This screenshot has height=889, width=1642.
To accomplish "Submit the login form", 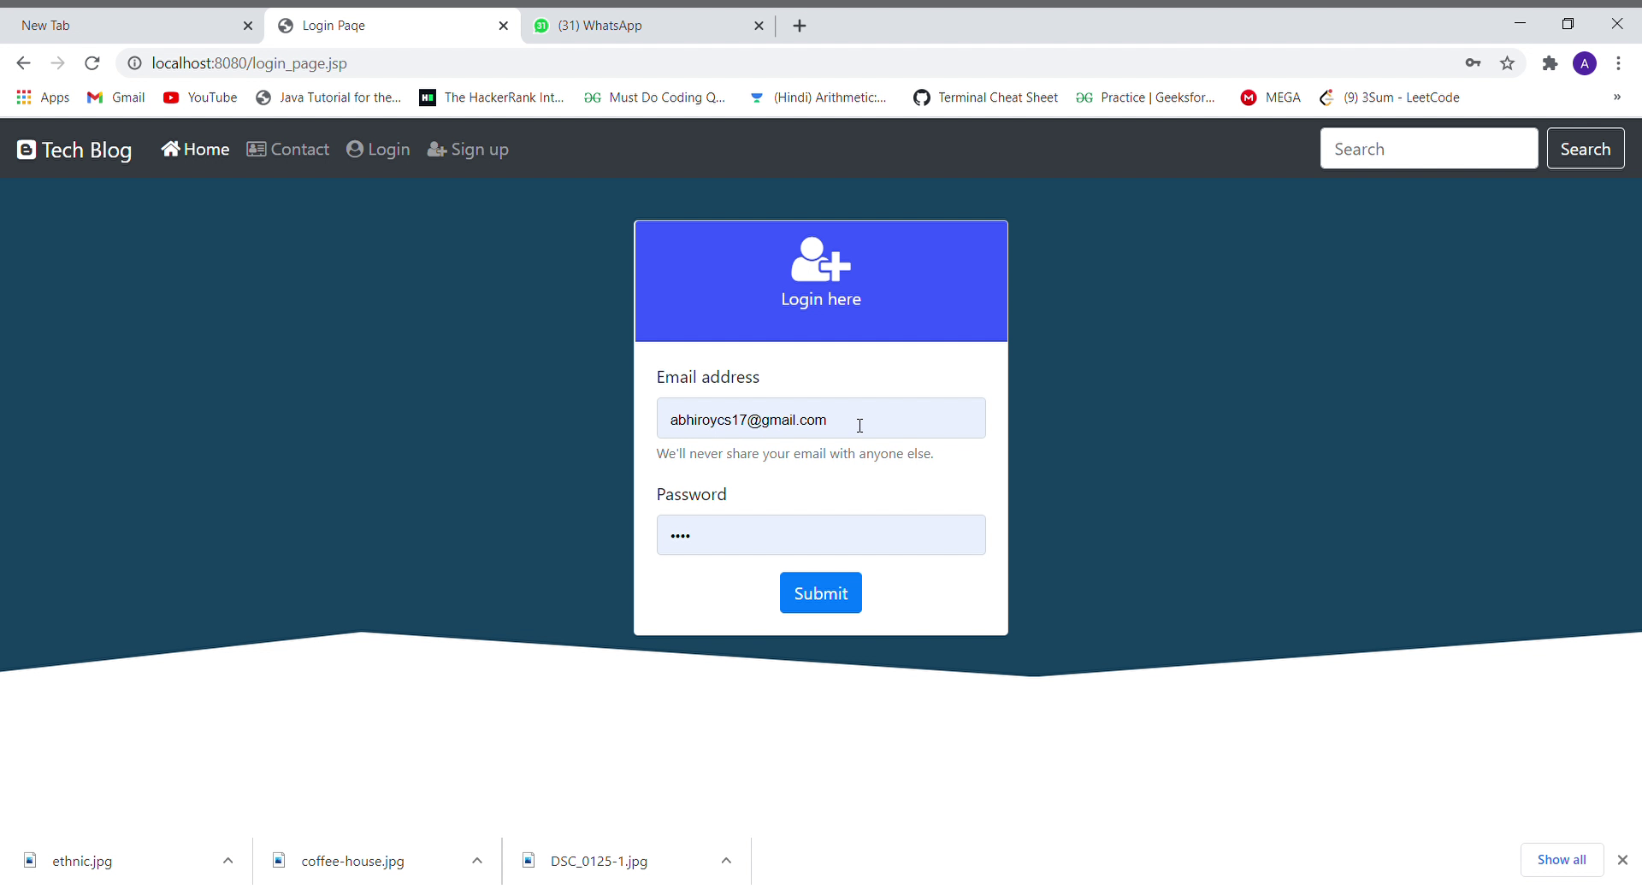I will 820,592.
